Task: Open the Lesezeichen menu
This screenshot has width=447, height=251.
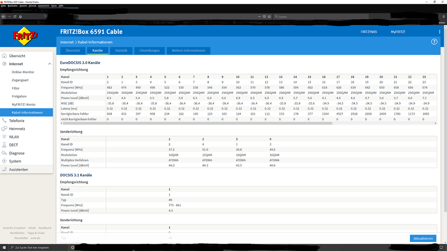Action: [x=43, y=6]
